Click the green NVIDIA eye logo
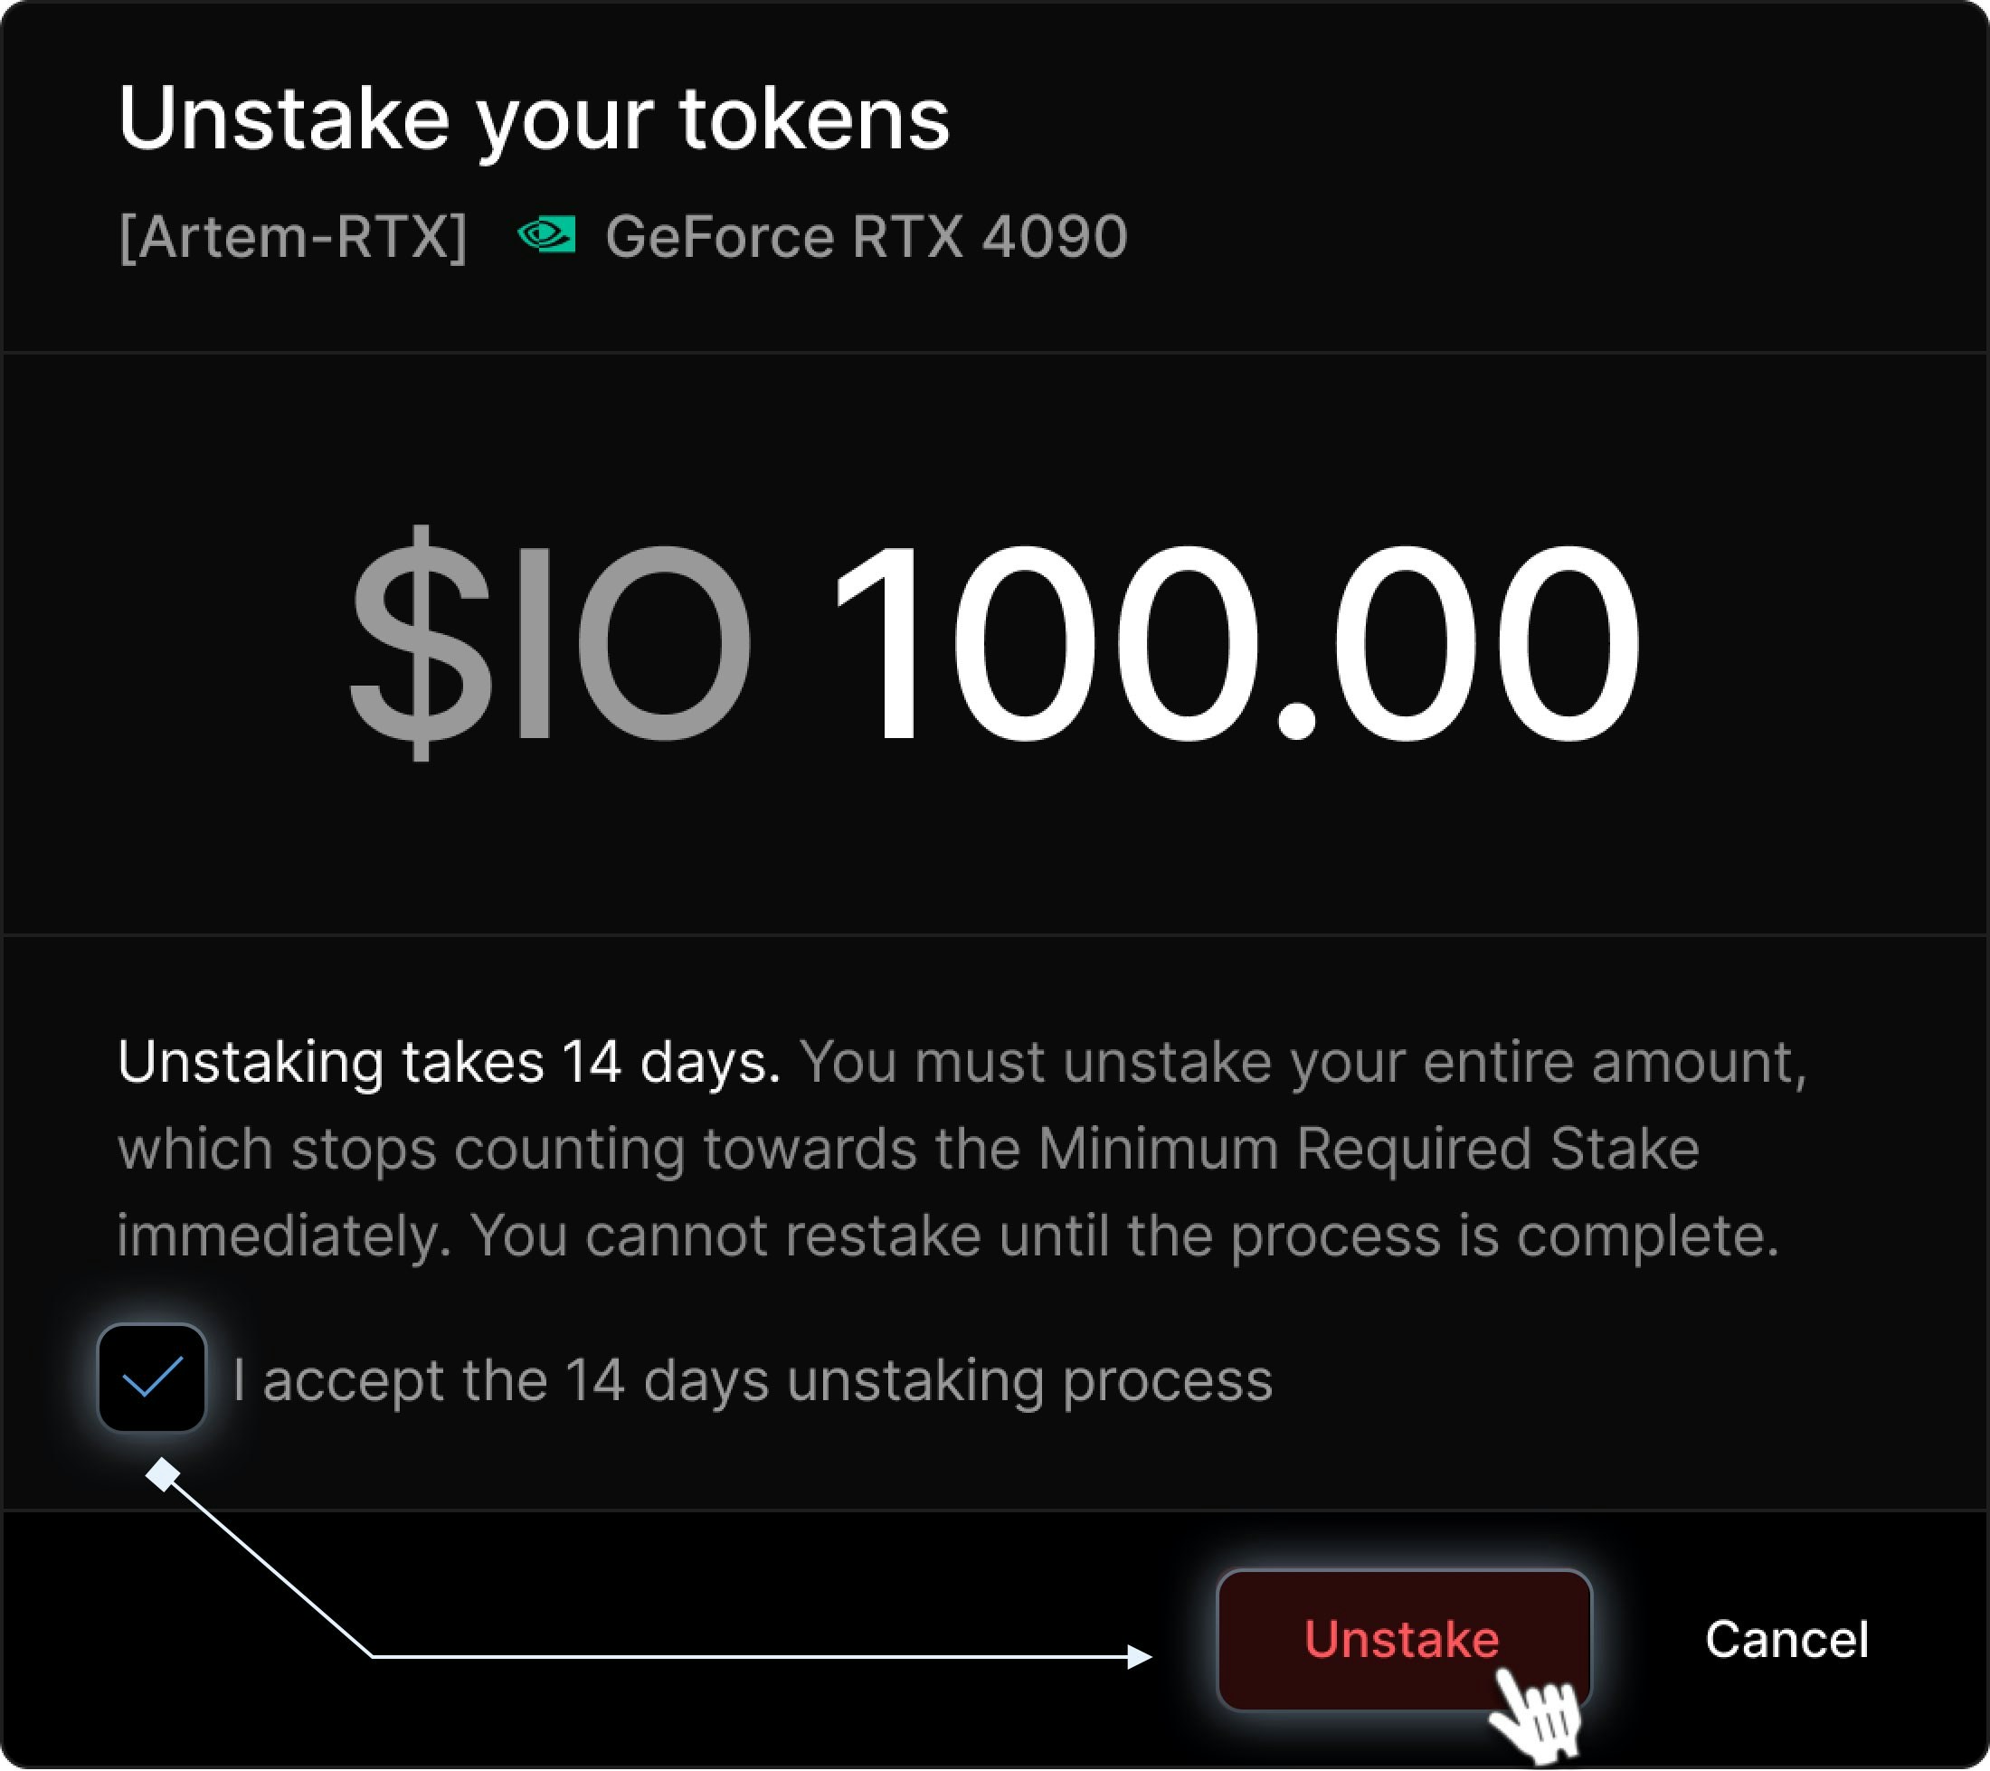 click(x=546, y=234)
